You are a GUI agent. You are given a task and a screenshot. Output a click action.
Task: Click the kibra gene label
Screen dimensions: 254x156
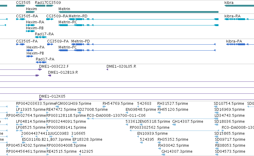click(x=229, y=3)
